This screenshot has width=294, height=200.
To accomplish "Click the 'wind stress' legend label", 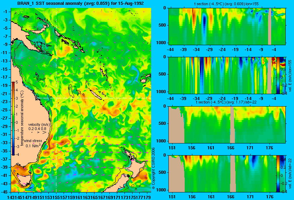I will pos(33,141).
